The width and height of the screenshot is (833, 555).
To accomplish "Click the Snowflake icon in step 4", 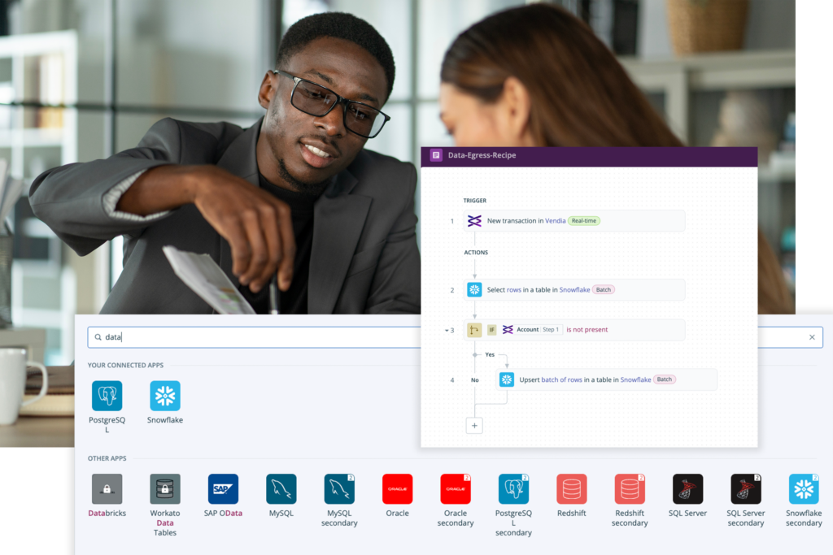I will pyautogui.click(x=507, y=379).
